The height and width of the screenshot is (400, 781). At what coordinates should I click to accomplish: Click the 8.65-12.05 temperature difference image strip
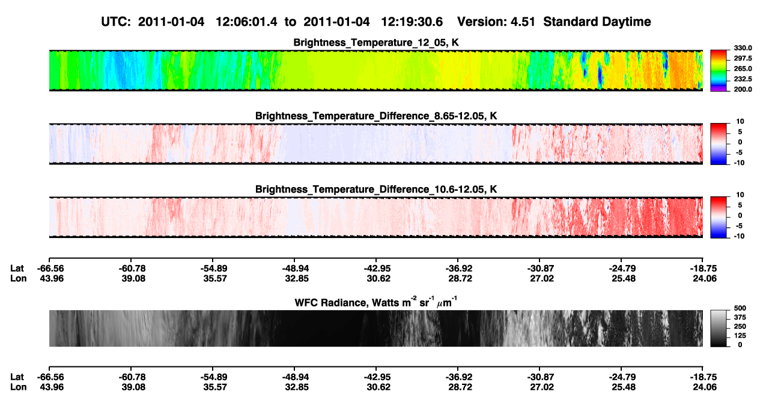coord(375,144)
